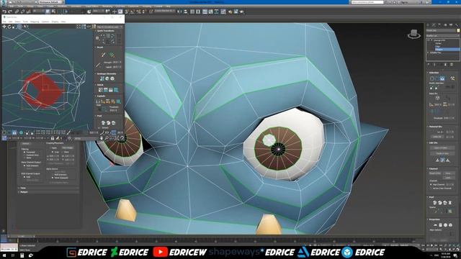Select the Rotate tool in Edit UVWs toolbar
The image size is (461, 259).
click(9, 27)
